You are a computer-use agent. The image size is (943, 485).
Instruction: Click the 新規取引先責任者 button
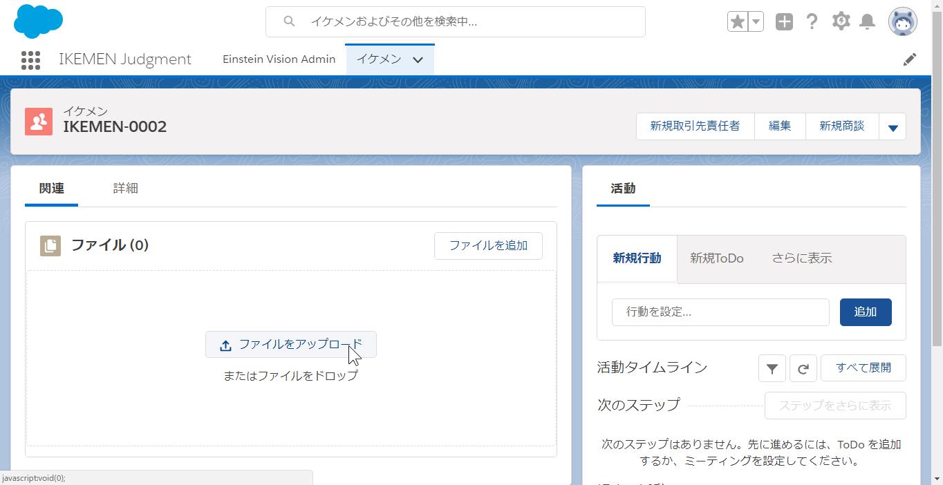click(695, 126)
